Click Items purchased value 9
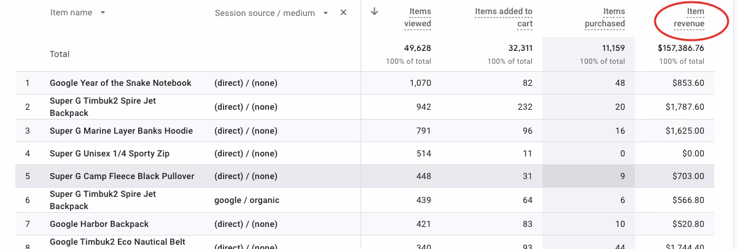The image size is (737, 249). [622, 176]
